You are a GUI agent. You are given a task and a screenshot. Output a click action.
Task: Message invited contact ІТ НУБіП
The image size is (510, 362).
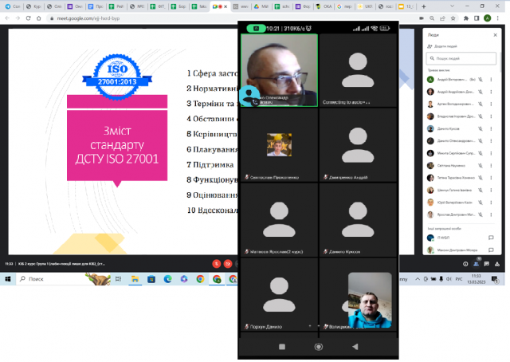pos(491,238)
